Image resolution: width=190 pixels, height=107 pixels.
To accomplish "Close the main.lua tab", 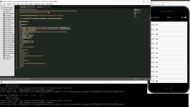I will pyautogui.click(x=33, y=7).
